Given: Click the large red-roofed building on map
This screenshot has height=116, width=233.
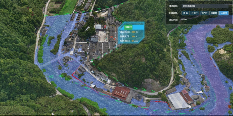Looking at the screenshot, I should (121, 92).
